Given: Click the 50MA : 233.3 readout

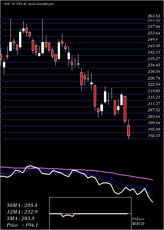Looking at the screenshot, I should click(x=22, y=205).
